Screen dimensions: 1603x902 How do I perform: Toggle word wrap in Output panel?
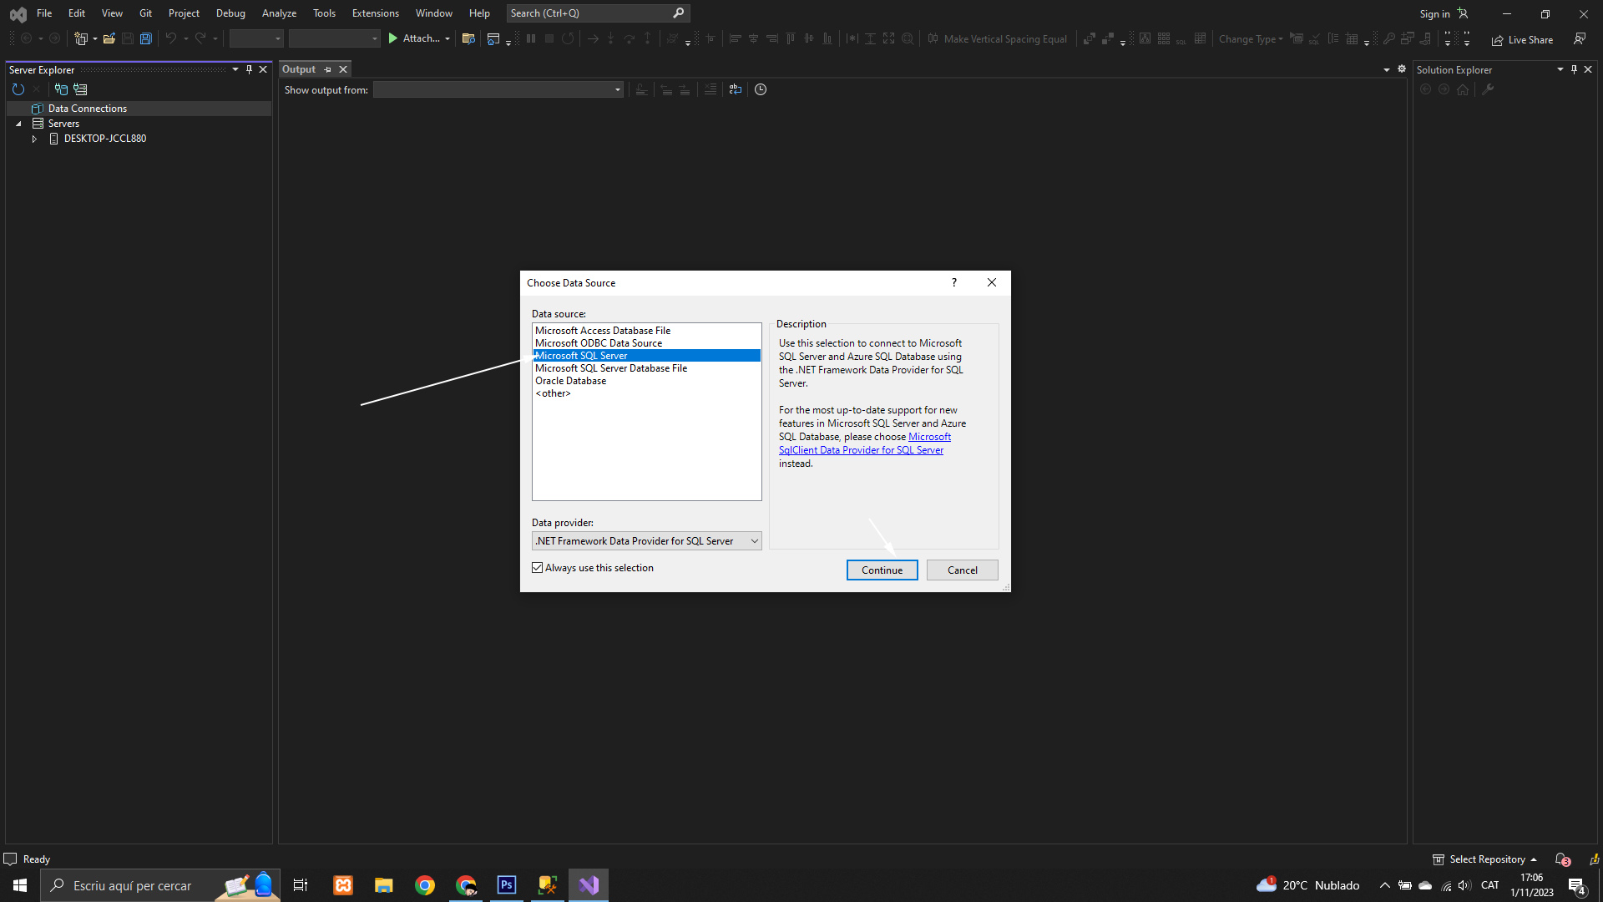[735, 89]
